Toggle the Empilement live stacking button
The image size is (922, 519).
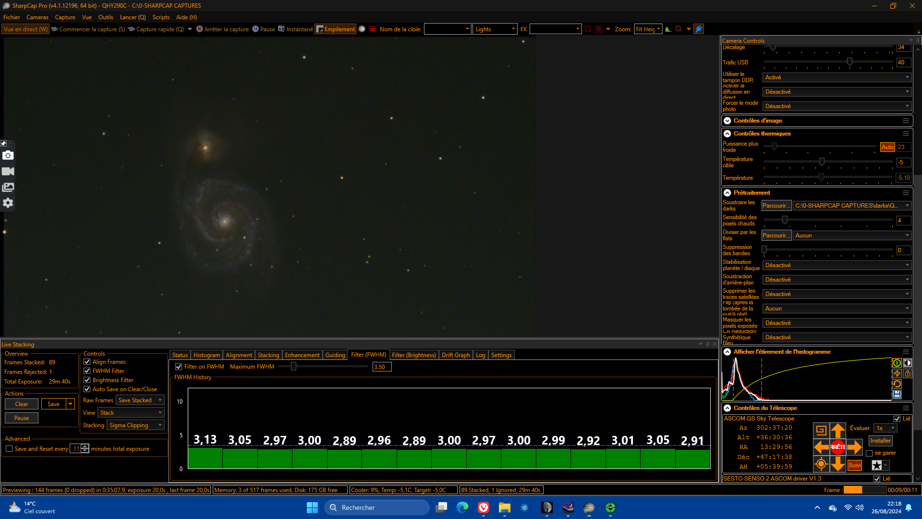coord(336,29)
